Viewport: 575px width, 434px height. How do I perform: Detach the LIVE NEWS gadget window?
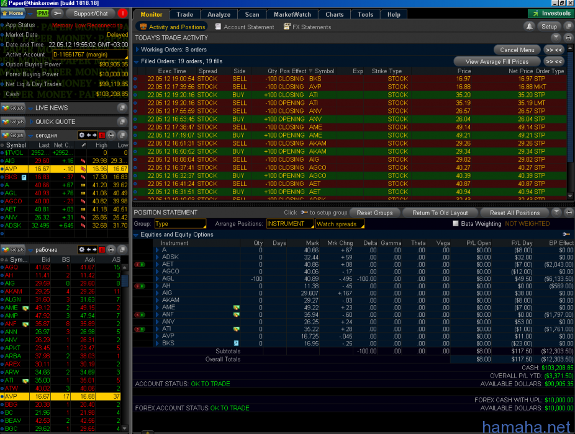(x=122, y=108)
